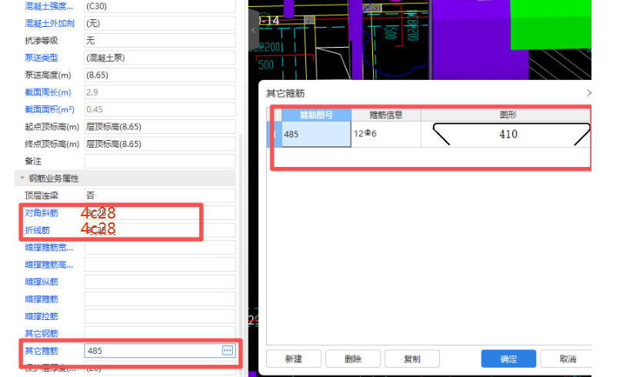Click the 暗撑拉筋 property label
Image resolution: width=623 pixels, height=377 pixels.
click(x=42, y=317)
